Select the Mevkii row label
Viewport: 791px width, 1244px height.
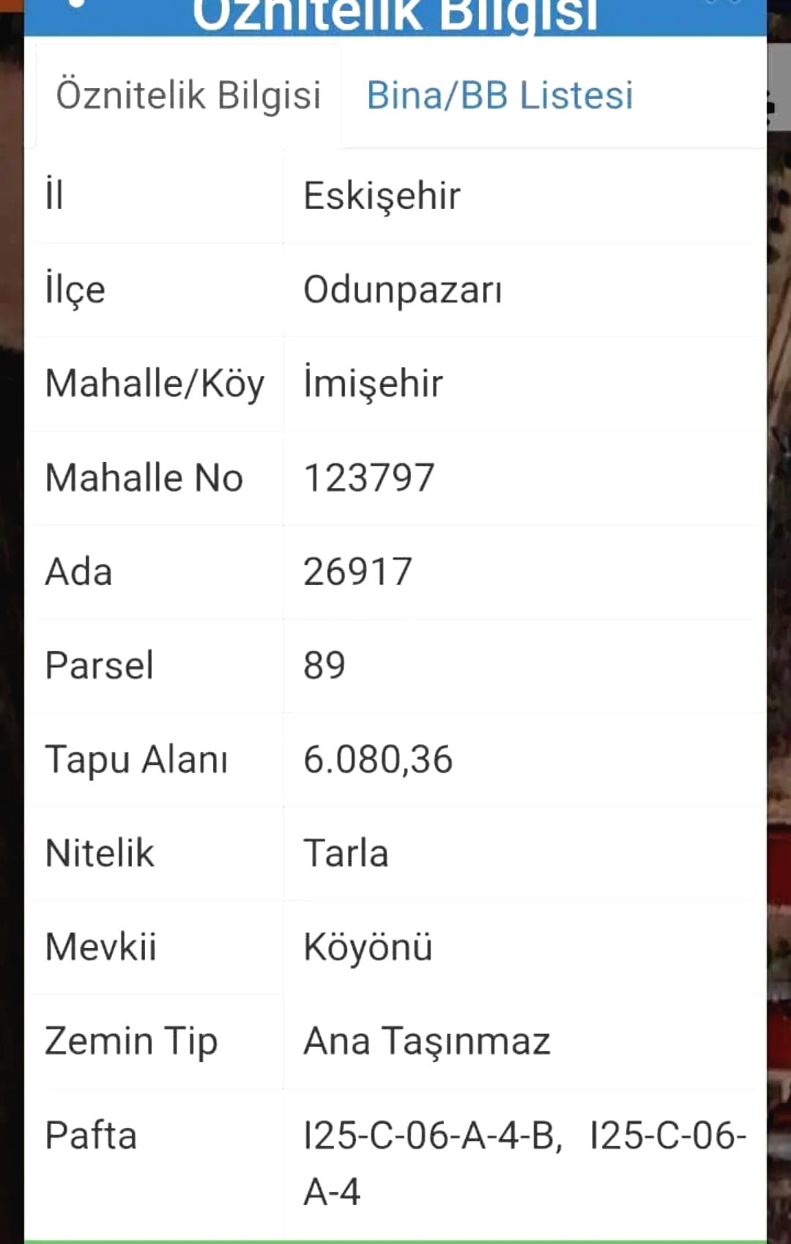coord(100,947)
